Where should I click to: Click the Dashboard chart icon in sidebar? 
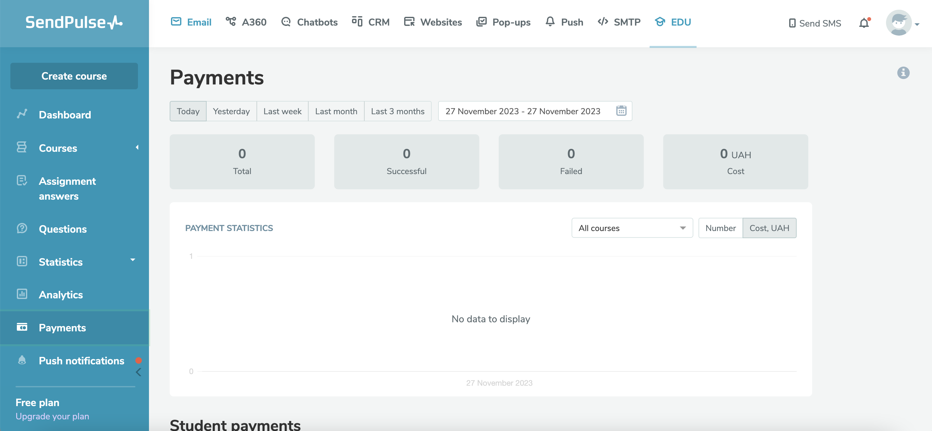coord(22,114)
